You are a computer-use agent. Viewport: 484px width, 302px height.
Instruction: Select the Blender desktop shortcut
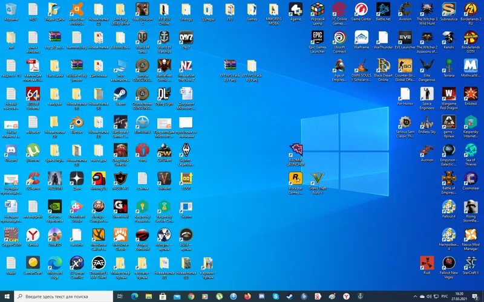(x=77, y=123)
